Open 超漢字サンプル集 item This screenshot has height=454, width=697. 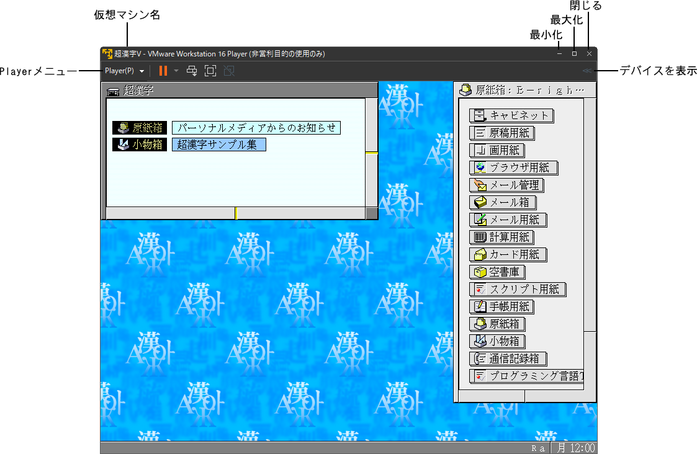coord(218,145)
